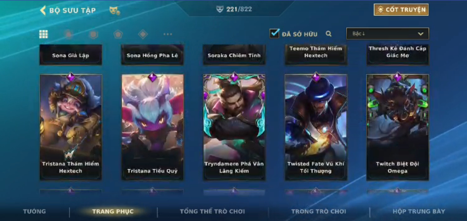Screen dimensions: 467x221
Task: Select Twisted Fate Vũ Khí Tối Thượng card
Action: pyautogui.click(x=316, y=127)
